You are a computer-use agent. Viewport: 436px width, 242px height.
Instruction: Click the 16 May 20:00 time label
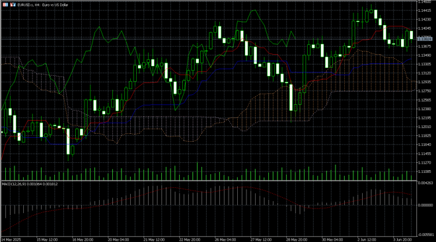[83, 239]
